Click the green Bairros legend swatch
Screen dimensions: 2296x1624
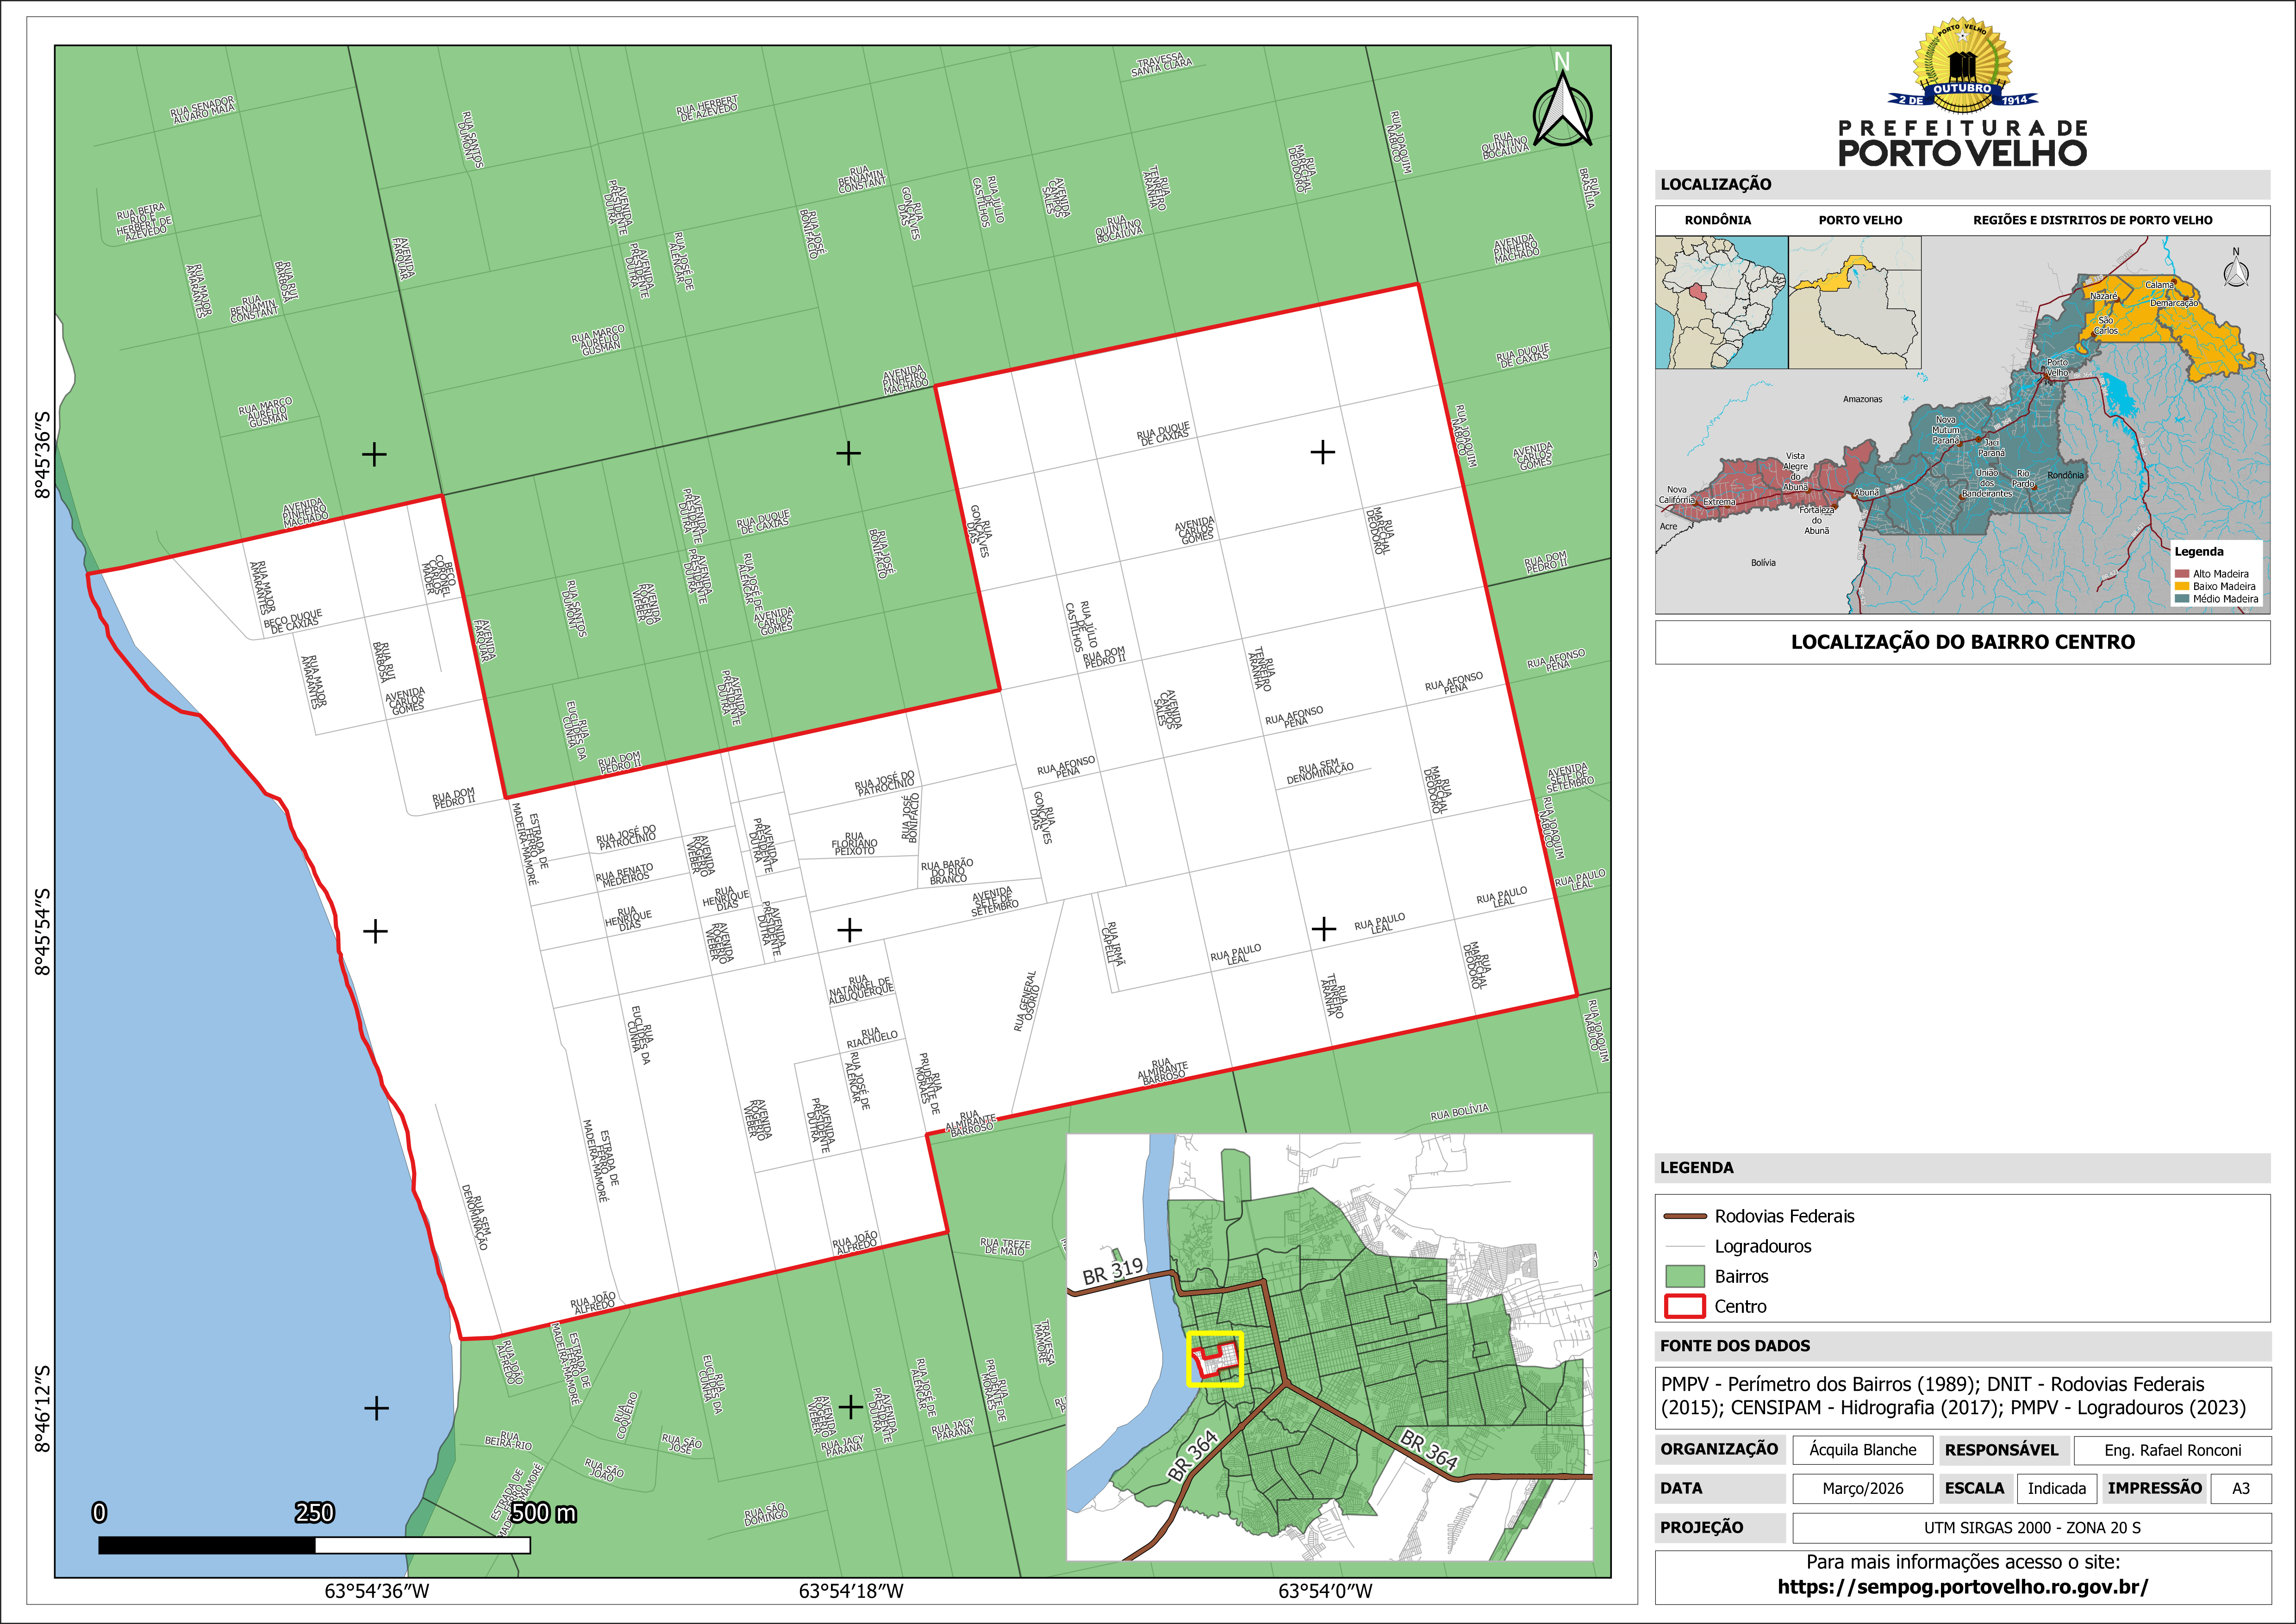tap(1684, 1277)
